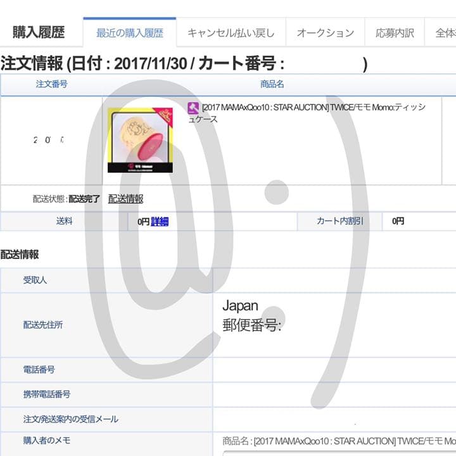Open the オークション tab
Screen dimensions: 456x456
[x=325, y=32]
